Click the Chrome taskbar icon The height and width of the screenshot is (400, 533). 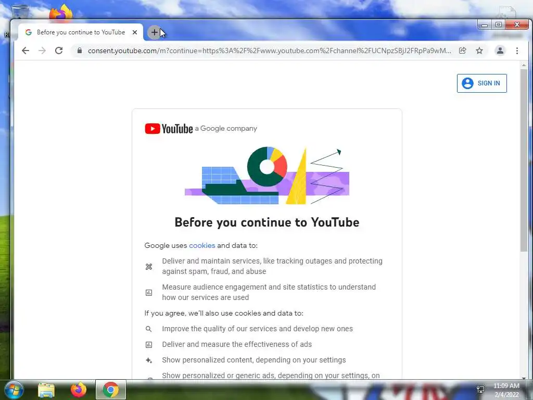click(111, 390)
